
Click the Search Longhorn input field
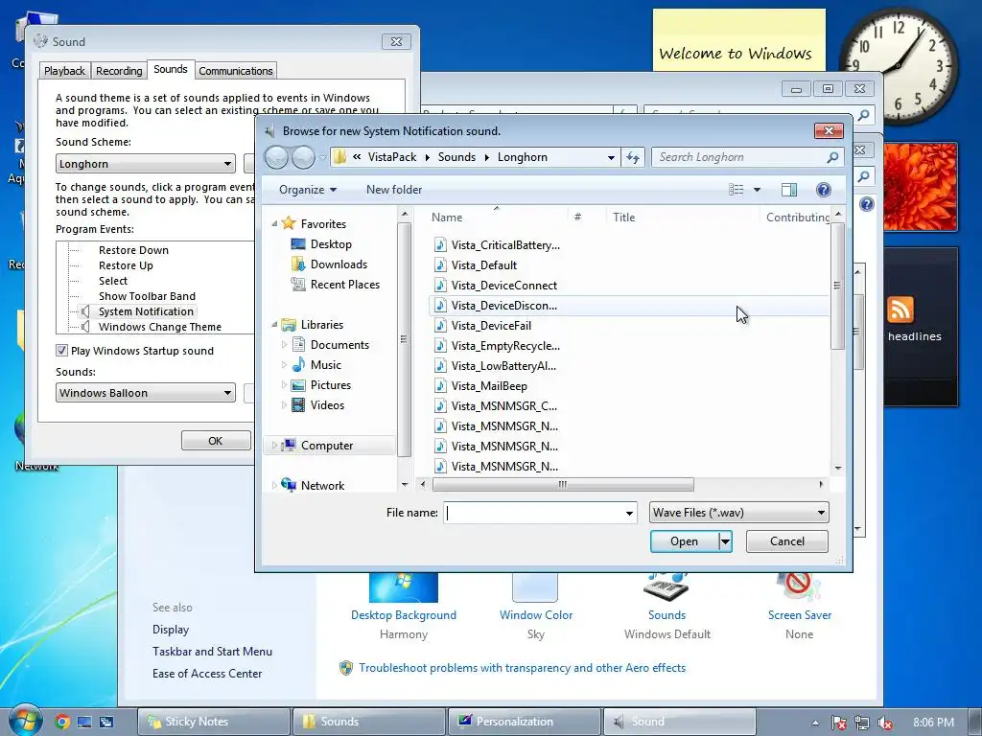(x=739, y=158)
